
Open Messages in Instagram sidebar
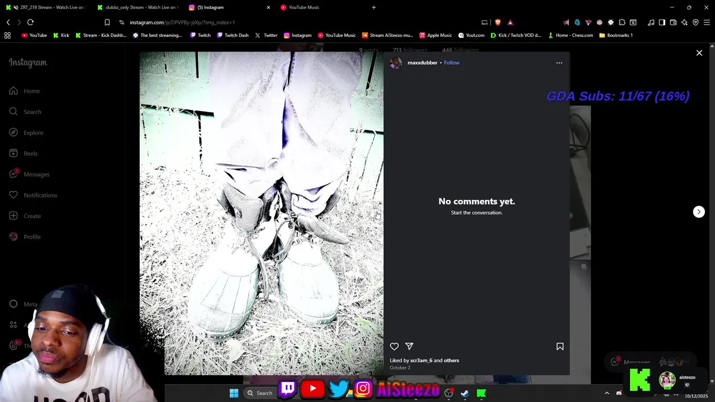pos(30,174)
